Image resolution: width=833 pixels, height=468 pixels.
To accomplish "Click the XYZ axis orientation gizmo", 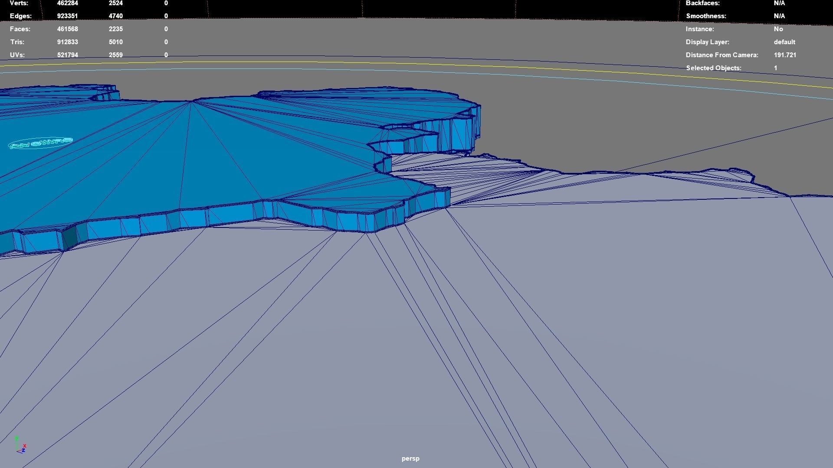I will tap(20, 445).
